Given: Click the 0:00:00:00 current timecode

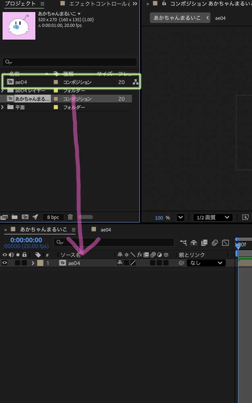Looking at the screenshot, I should point(26,240).
